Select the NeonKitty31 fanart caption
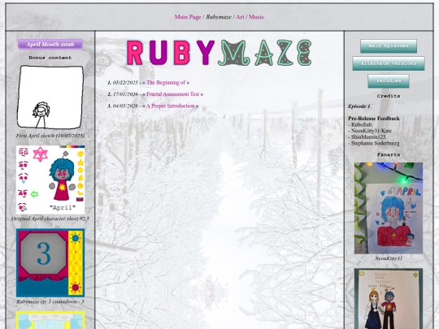This screenshot has height=329, width=439. [x=389, y=258]
